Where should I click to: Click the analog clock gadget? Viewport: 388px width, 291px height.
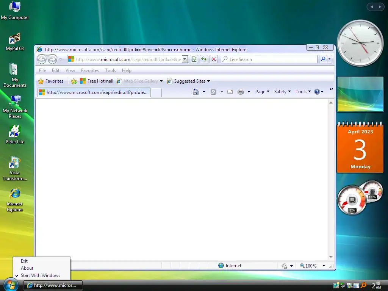(x=360, y=43)
